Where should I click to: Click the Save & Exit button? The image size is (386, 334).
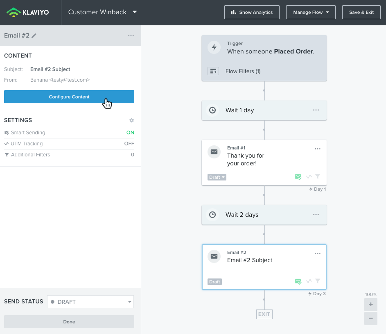[361, 12]
